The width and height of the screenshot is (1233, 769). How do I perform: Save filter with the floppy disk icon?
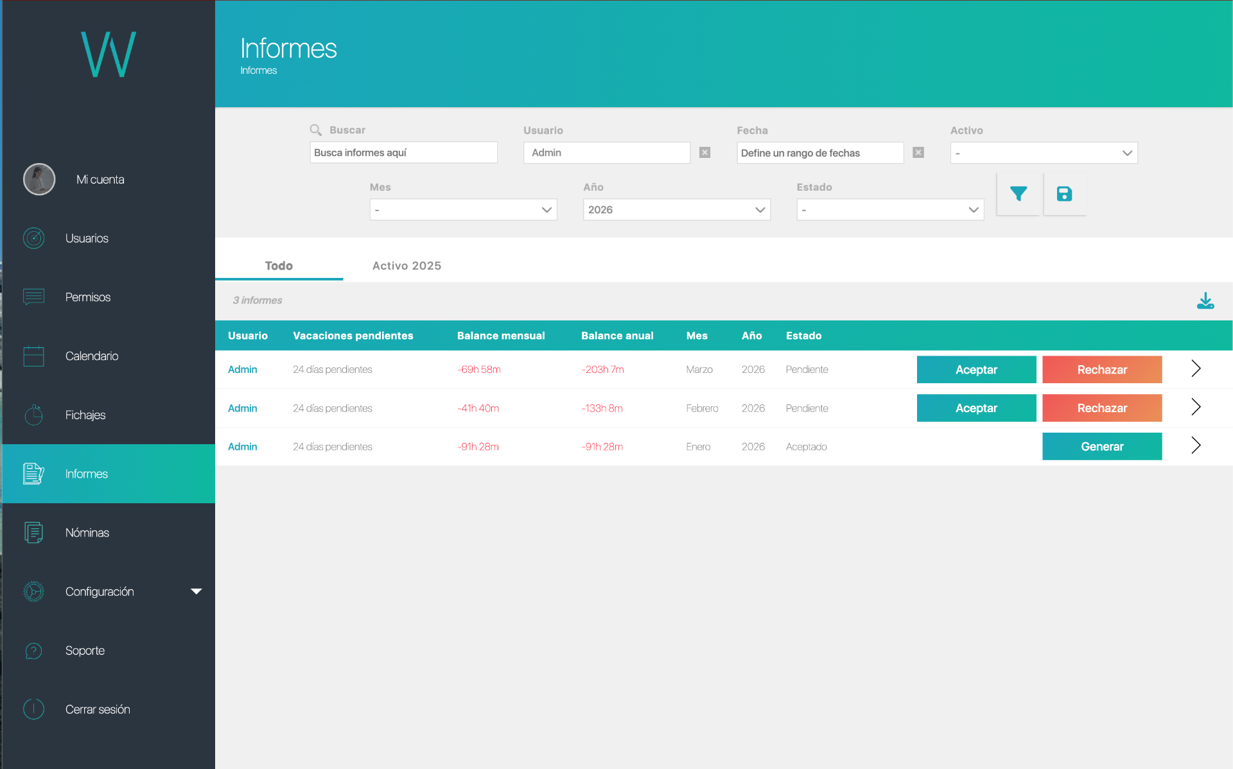[x=1065, y=194]
